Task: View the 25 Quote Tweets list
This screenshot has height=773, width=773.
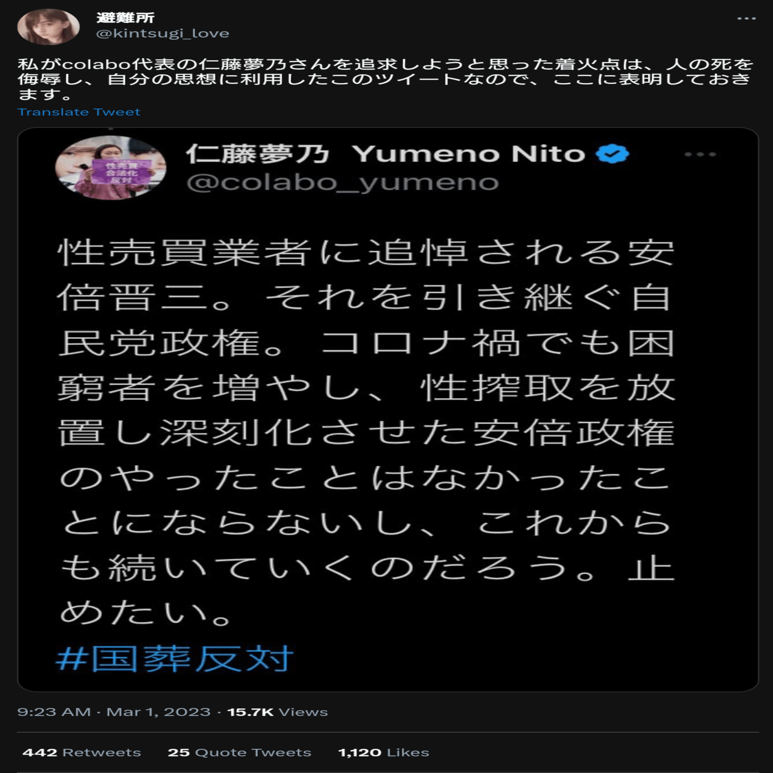Action: click(x=240, y=752)
